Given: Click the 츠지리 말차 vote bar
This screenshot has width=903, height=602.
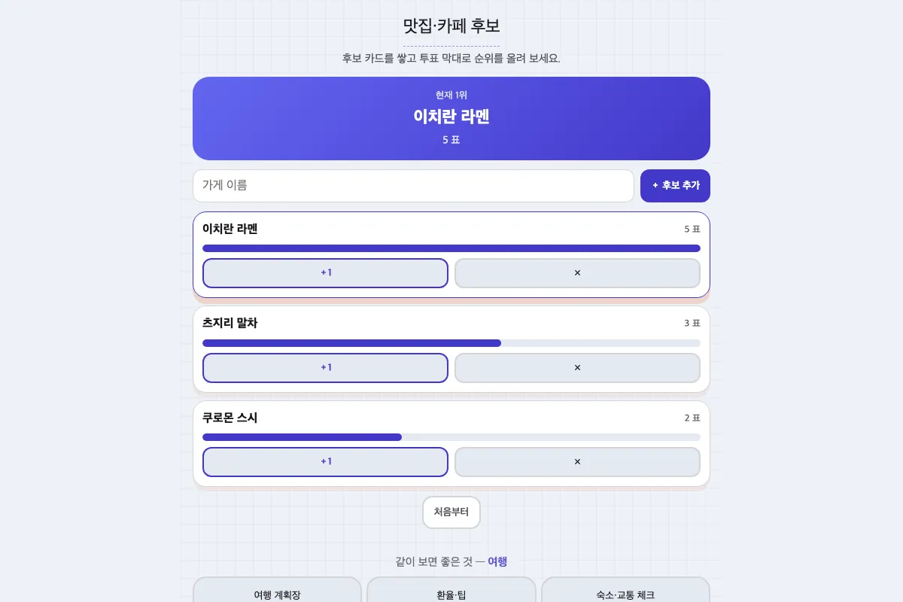Looking at the screenshot, I should (451, 343).
